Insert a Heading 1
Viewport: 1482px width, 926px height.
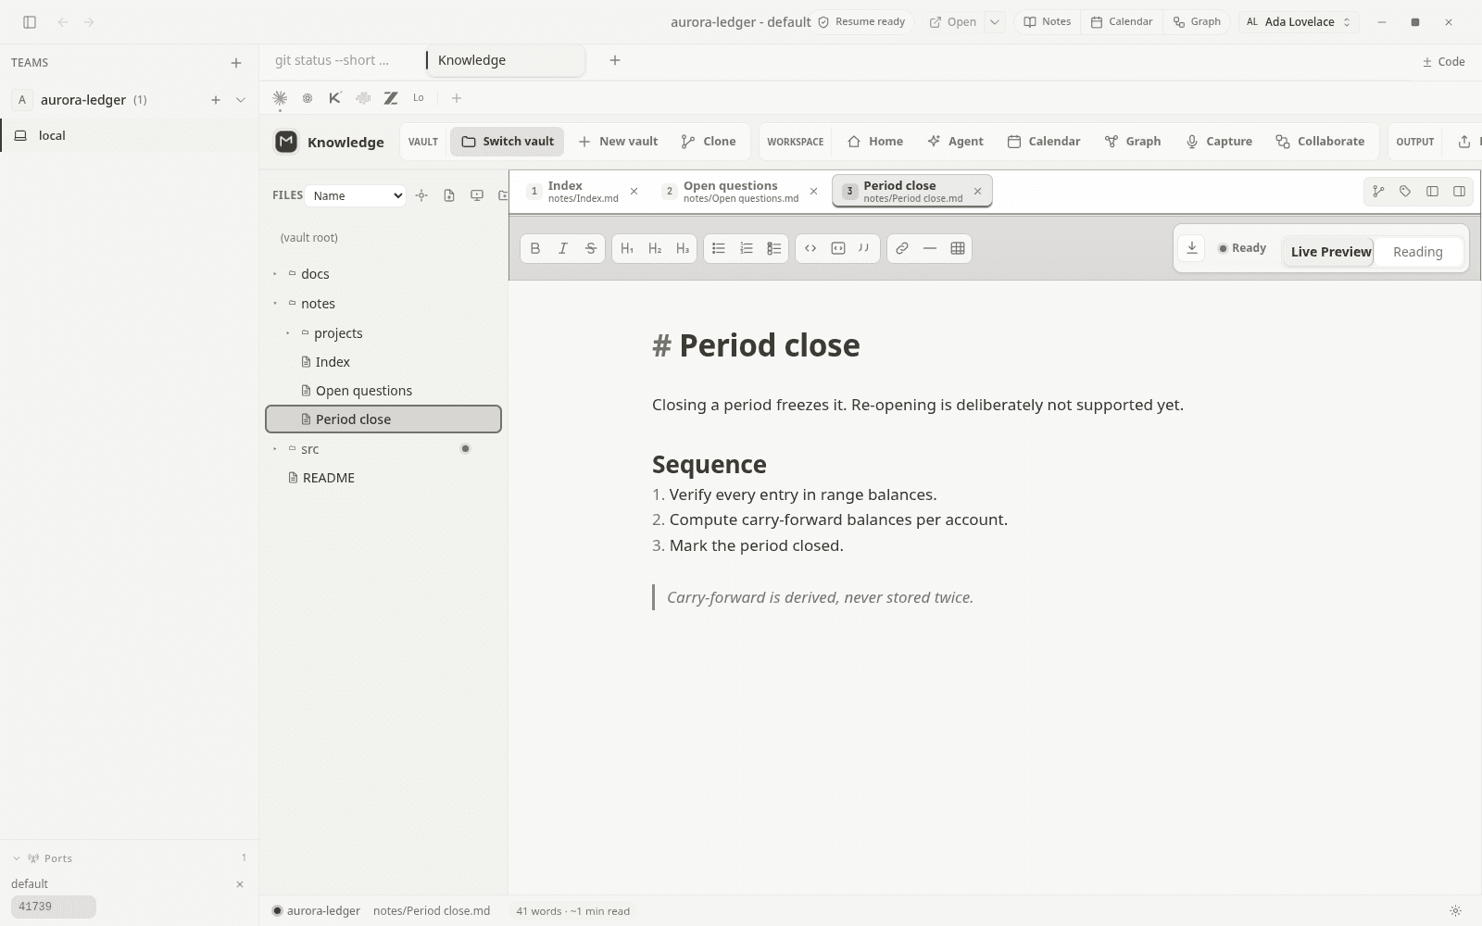coord(627,248)
